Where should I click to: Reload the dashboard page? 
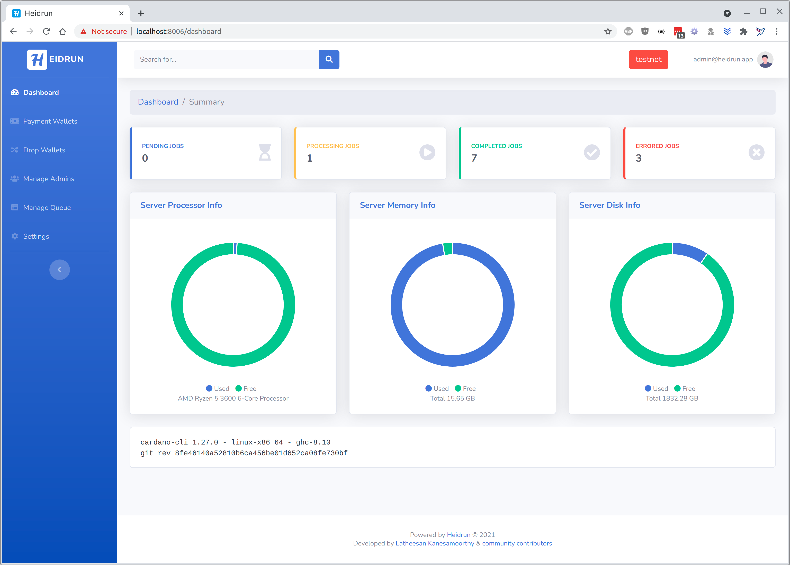[46, 31]
